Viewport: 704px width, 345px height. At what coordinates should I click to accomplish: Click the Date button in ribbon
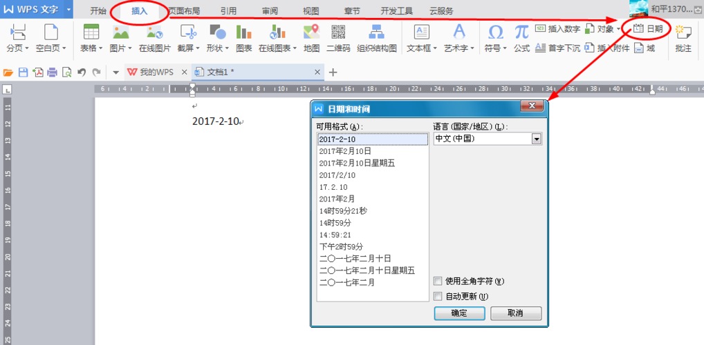(x=647, y=29)
